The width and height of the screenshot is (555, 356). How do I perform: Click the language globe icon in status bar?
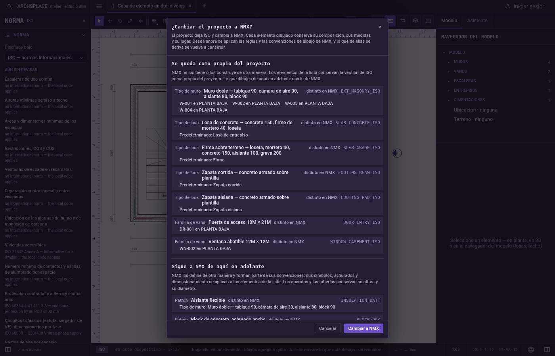click(x=531, y=350)
